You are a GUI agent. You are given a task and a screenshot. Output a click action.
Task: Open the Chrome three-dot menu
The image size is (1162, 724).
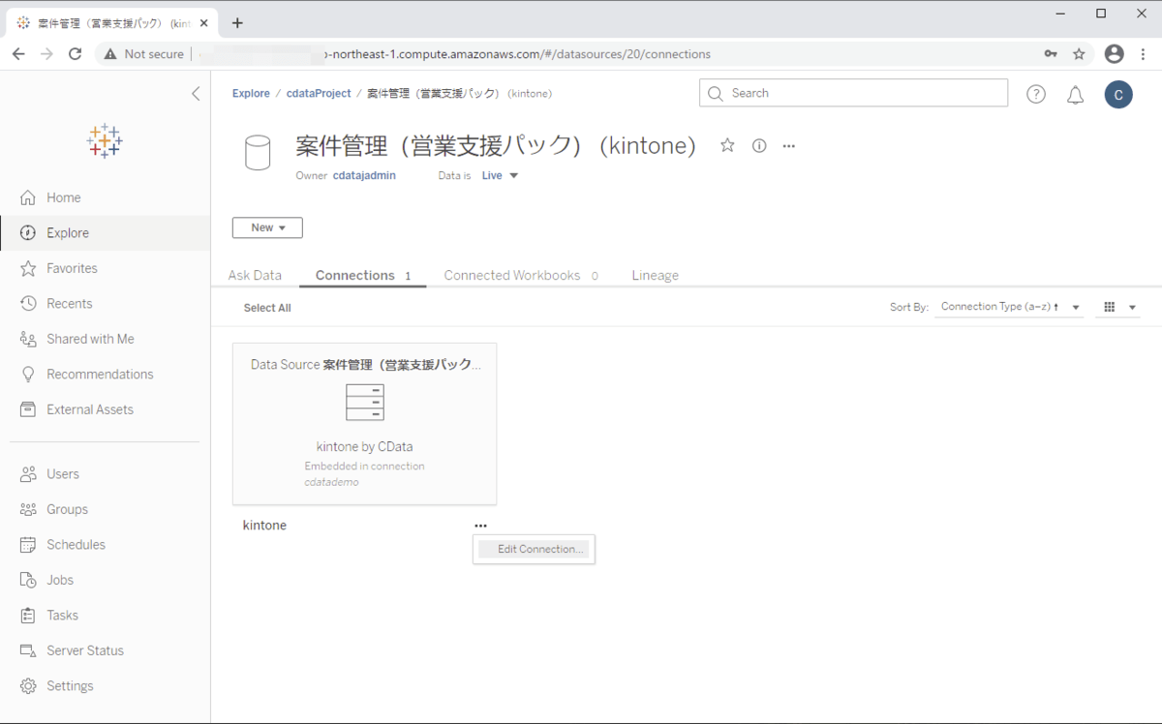coord(1144,54)
